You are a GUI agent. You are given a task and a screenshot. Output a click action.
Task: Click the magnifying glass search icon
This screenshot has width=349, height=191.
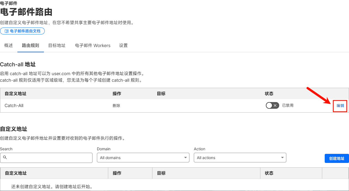5,158
